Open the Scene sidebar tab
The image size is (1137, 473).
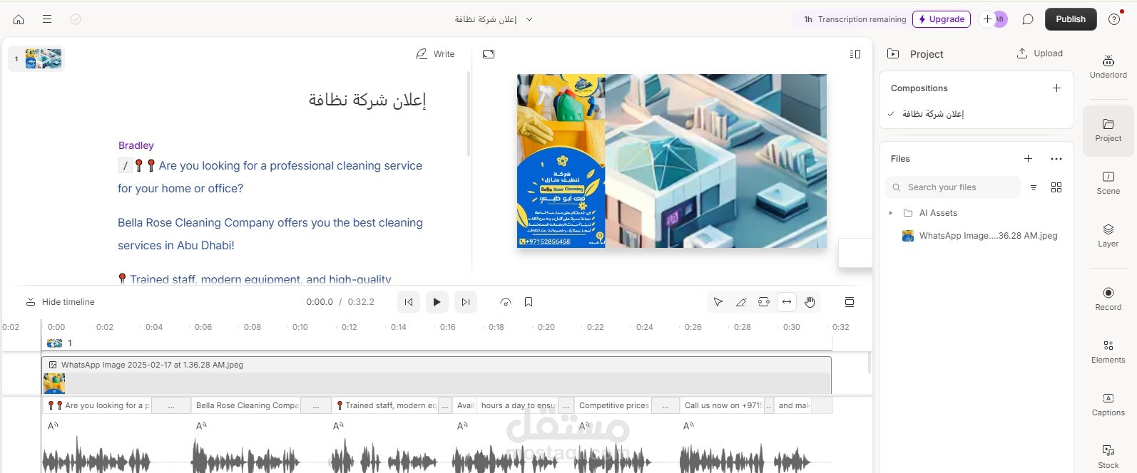click(1108, 183)
